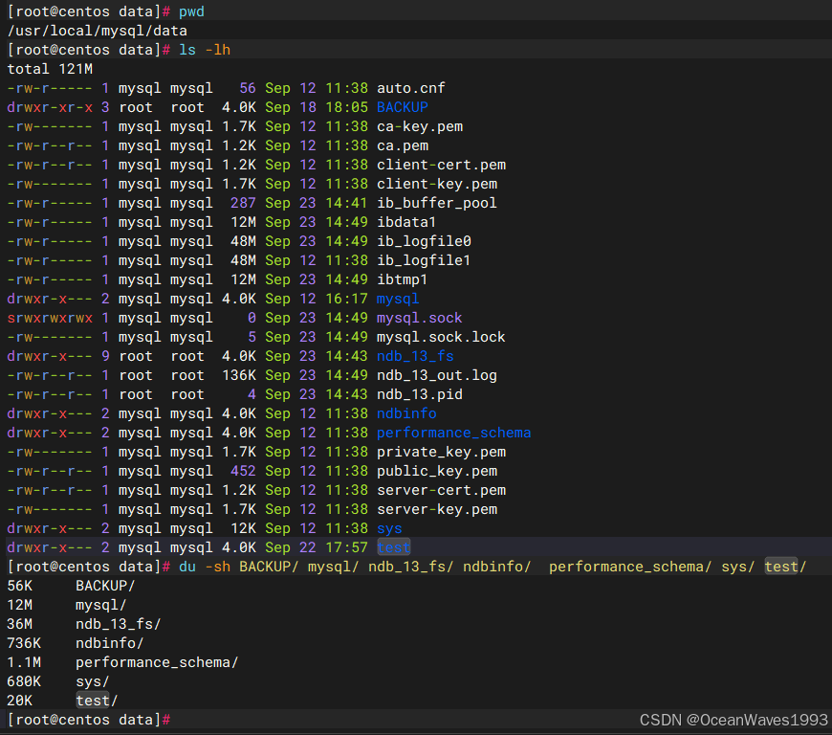Viewport: 832px width, 735px height.
Task: Click the file name 'ibtmp1'
Action: (x=403, y=279)
